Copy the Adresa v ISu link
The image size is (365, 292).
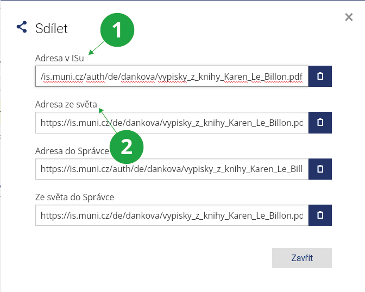click(x=320, y=77)
